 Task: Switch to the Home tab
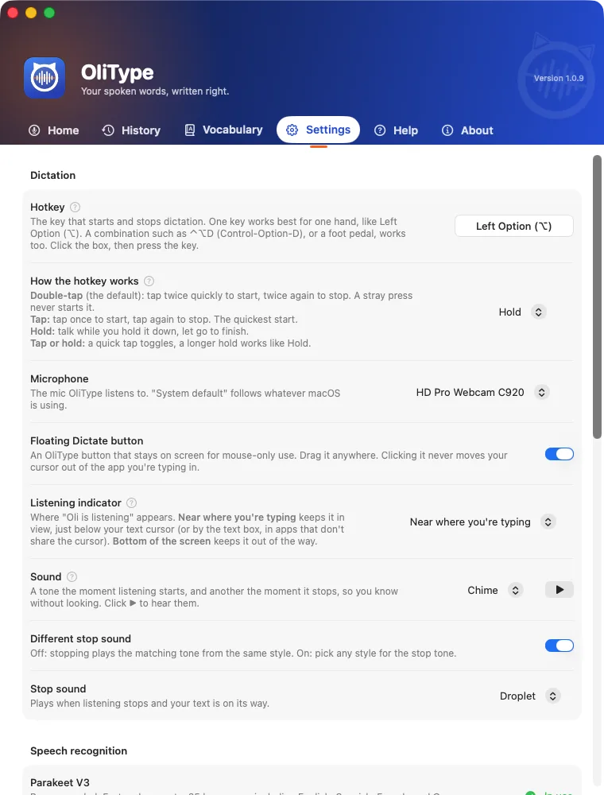54,130
